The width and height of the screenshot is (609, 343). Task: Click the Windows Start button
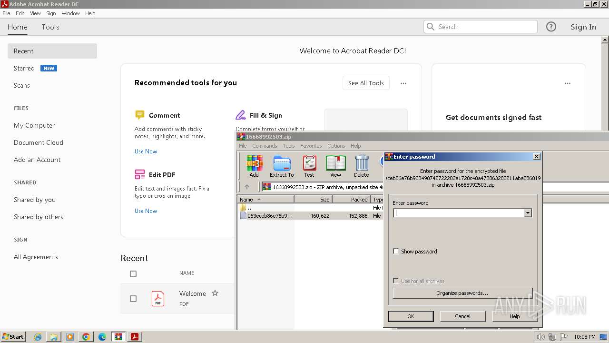tap(13, 337)
